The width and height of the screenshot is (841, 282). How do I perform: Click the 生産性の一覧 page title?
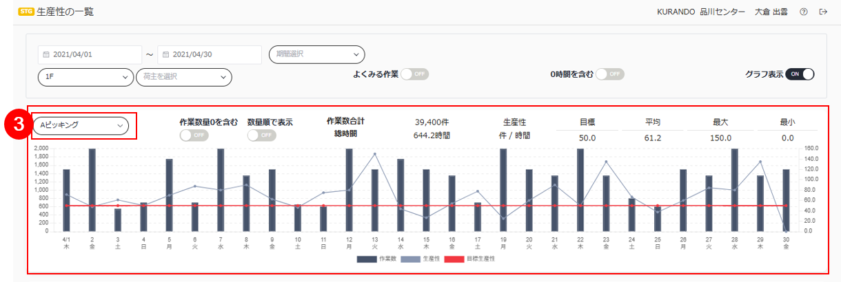click(x=65, y=12)
